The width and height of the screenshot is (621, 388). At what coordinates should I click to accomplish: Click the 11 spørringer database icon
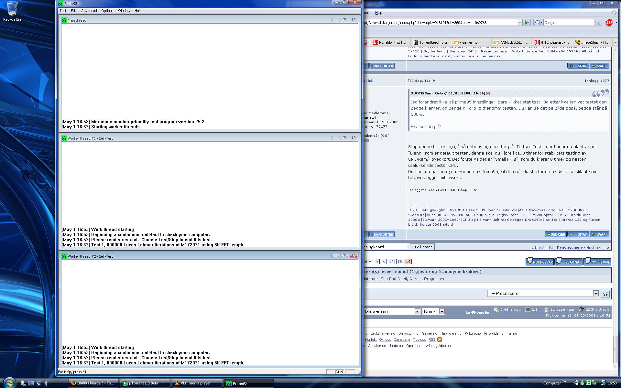pyautogui.click(x=546, y=310)
